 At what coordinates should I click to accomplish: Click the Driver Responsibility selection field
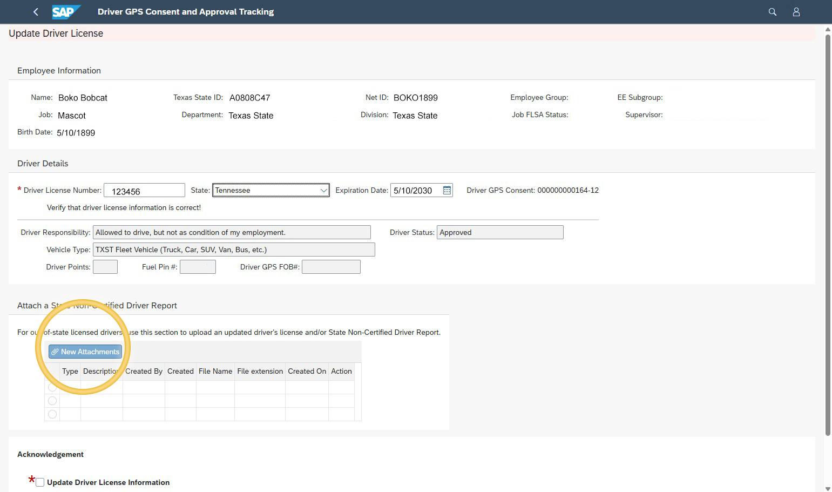[232, 232]
